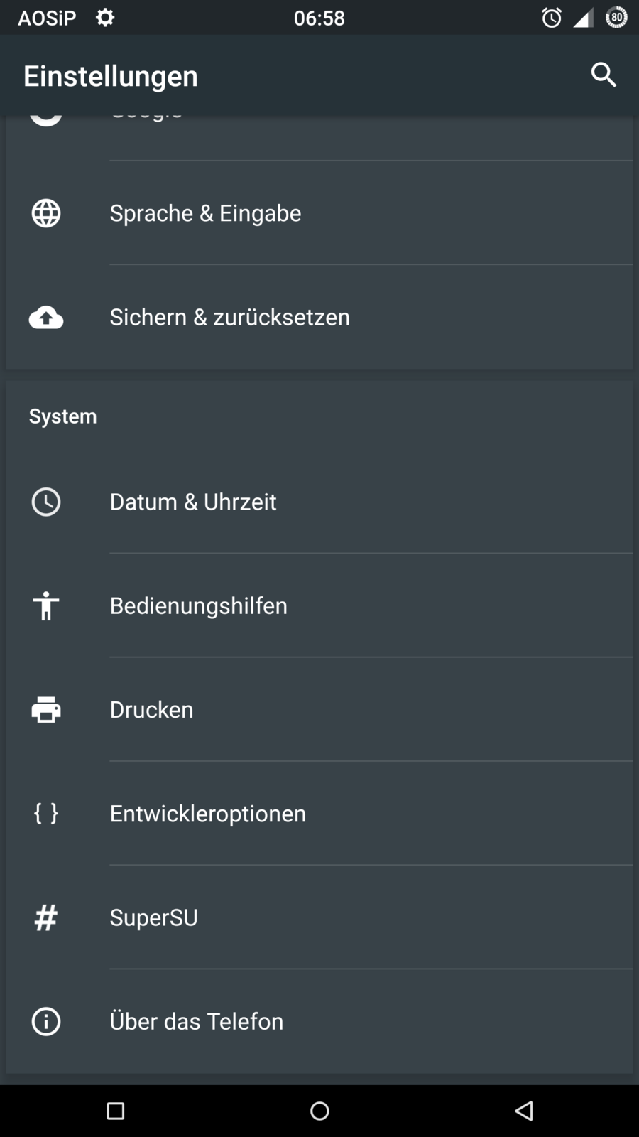Image resolution: width=639 pixels, height=1137 pixels.
Task: Open SuperSU entry
Action: (154, 917)
